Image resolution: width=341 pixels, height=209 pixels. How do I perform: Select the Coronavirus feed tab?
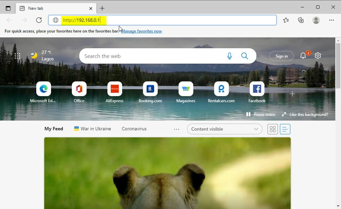134,129
